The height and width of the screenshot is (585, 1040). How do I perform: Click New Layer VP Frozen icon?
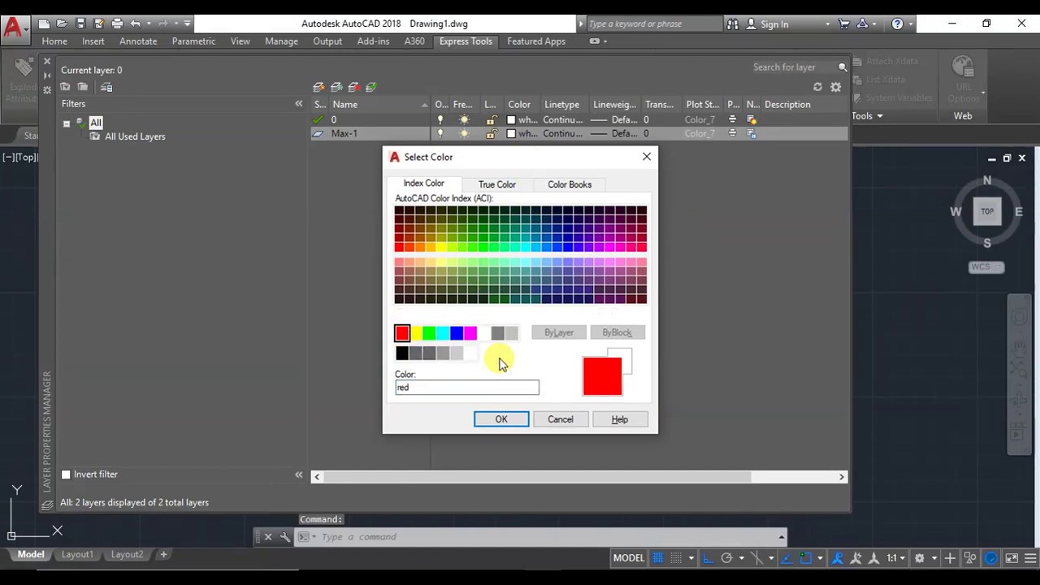(x=336, y=87)
